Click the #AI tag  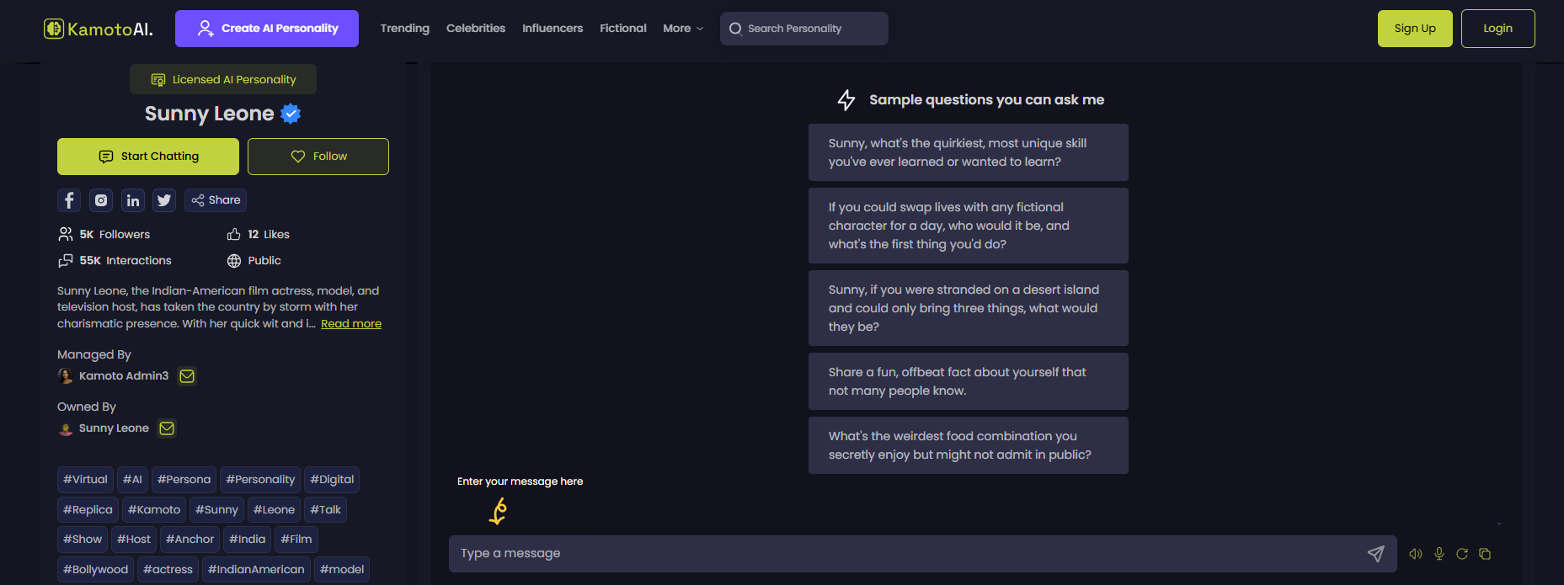(x=132, y=480)
